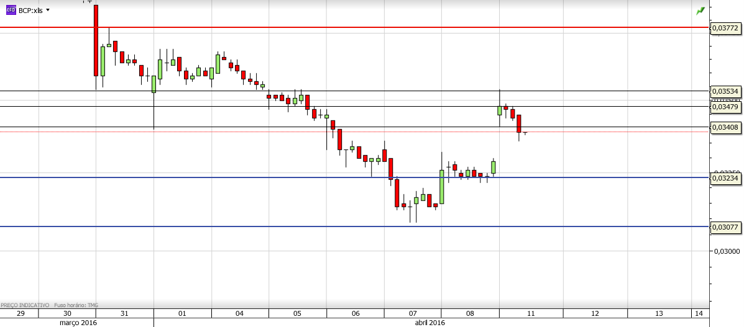744x327 pixels.
Task: Select the 0,03234 price level label
Action: [725, 177]
